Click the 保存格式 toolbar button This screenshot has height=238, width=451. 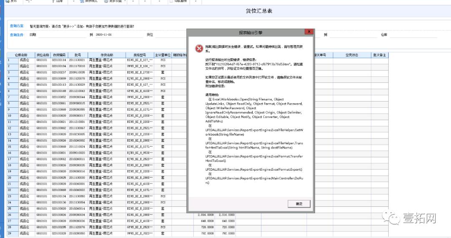(x=89, y=1)
